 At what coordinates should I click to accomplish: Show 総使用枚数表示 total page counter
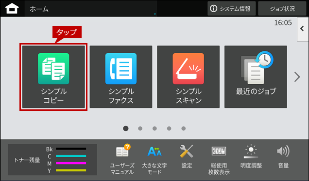coord(219,160)
